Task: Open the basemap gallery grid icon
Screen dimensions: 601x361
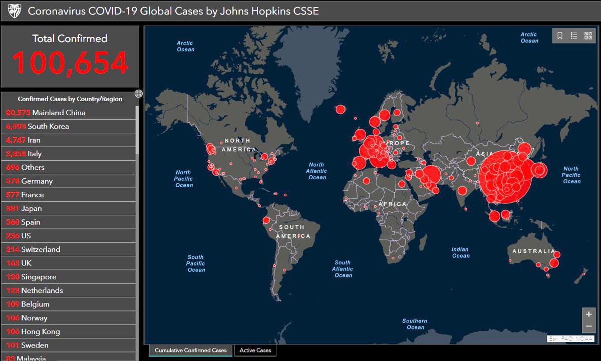Action: pos(588,36)
